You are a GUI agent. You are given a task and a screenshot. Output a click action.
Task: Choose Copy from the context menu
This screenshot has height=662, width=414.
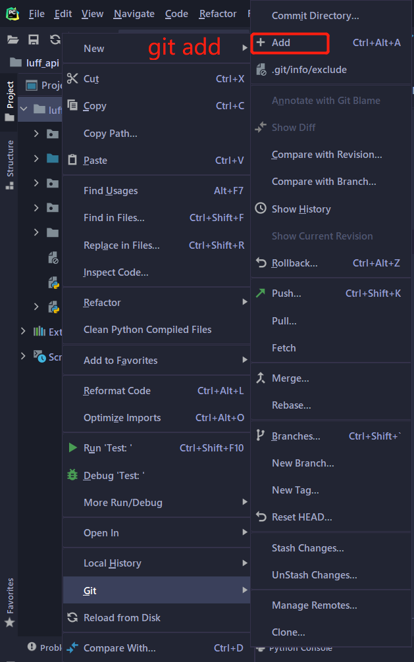156,105
